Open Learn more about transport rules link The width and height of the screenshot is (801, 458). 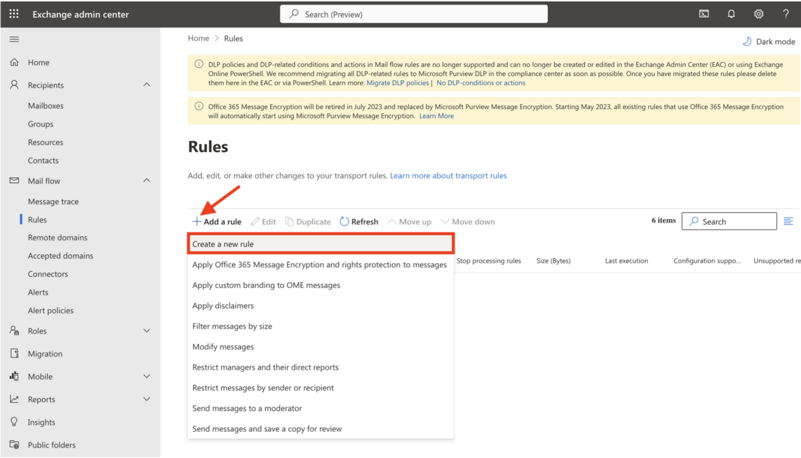[448, 176]
